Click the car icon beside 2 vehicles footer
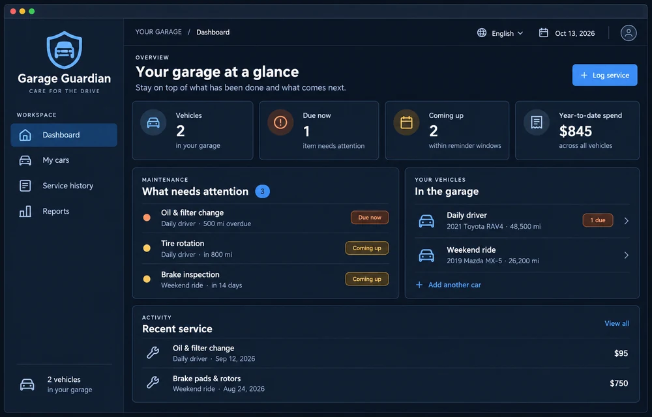 click(x=27, y=384)
